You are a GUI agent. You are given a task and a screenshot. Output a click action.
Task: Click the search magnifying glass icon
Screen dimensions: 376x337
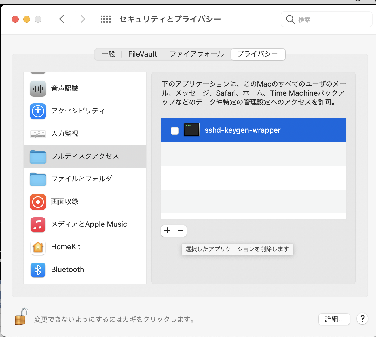[290, 19]
